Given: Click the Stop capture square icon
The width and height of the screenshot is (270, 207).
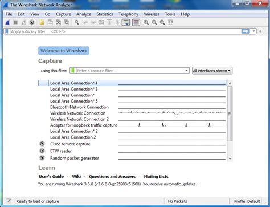Looking at the screenshot, I should pyautogui.click(x=15, y=22).
